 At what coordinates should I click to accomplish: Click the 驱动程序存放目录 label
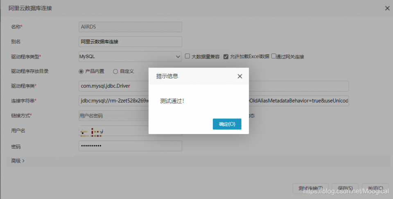coord(30,72)
